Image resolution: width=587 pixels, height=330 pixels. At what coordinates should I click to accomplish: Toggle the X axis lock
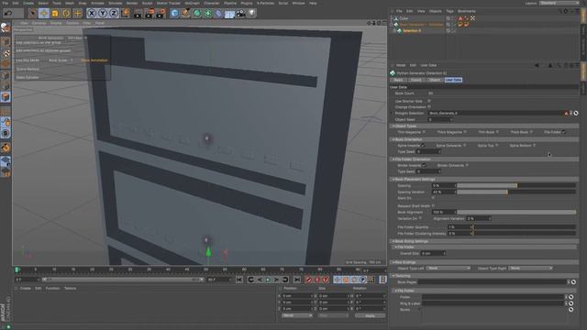click(x=92, y=14)
